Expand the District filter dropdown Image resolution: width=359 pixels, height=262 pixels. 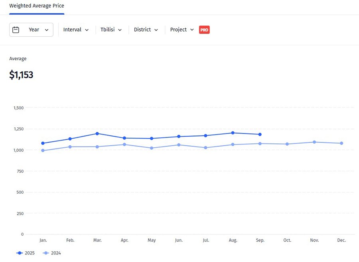(x=146, y=30)
